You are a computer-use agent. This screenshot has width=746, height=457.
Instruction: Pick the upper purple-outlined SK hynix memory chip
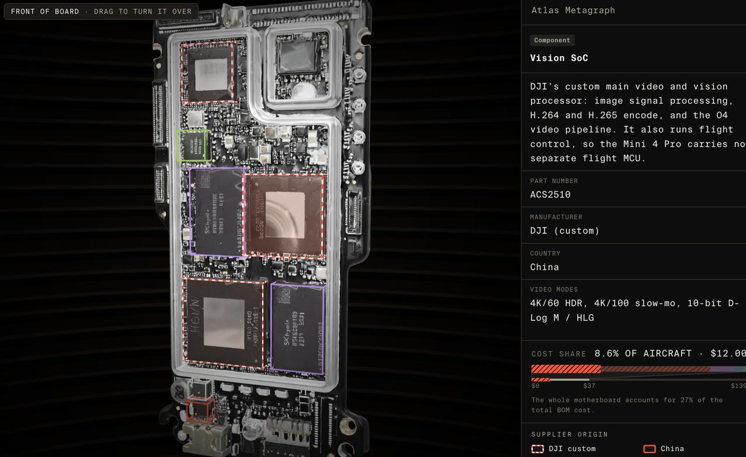coord(217,212)
